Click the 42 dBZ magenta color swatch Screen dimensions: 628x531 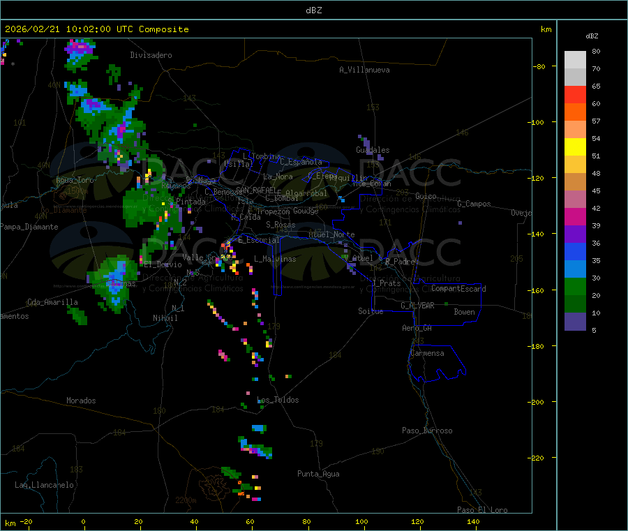[575, 216]
